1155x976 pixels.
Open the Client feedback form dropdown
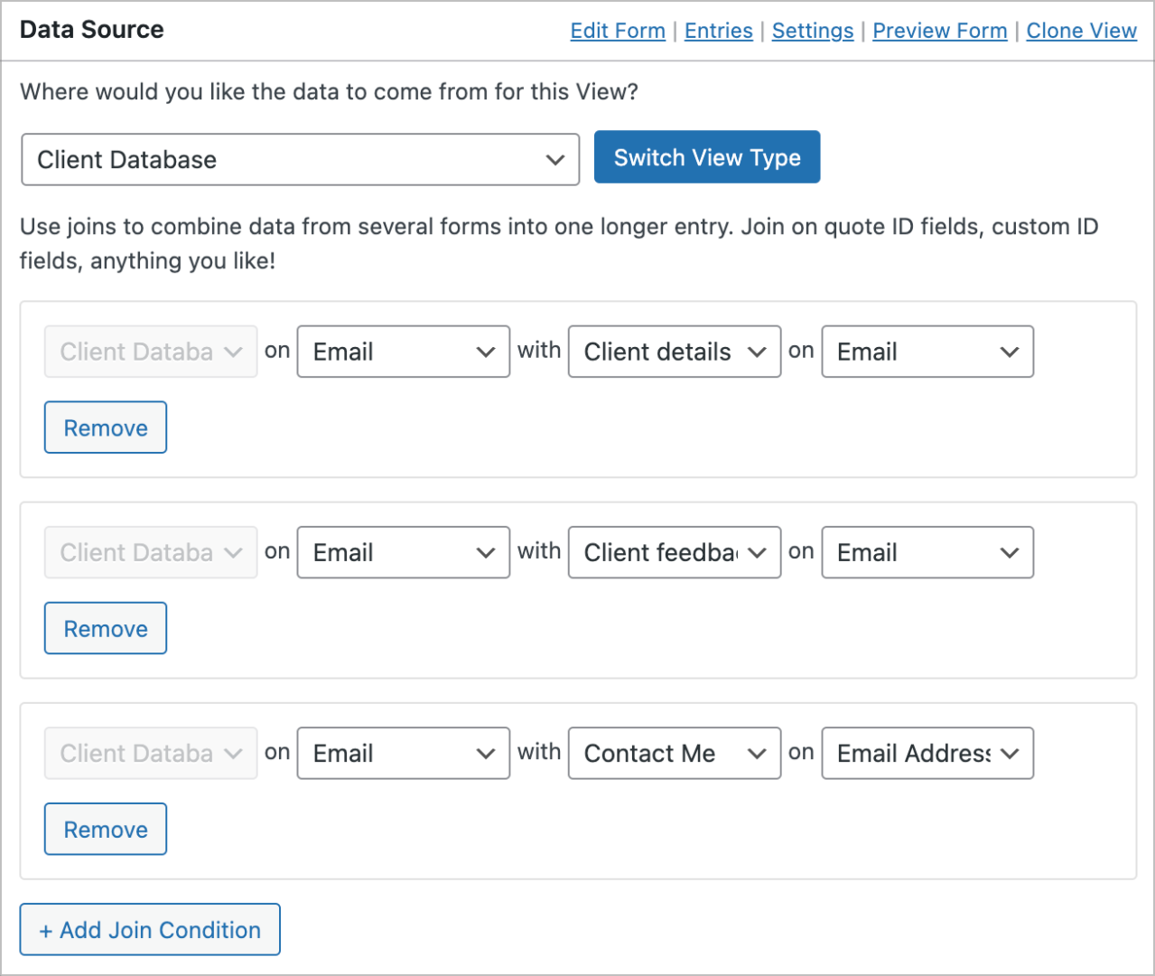point(674,552)
